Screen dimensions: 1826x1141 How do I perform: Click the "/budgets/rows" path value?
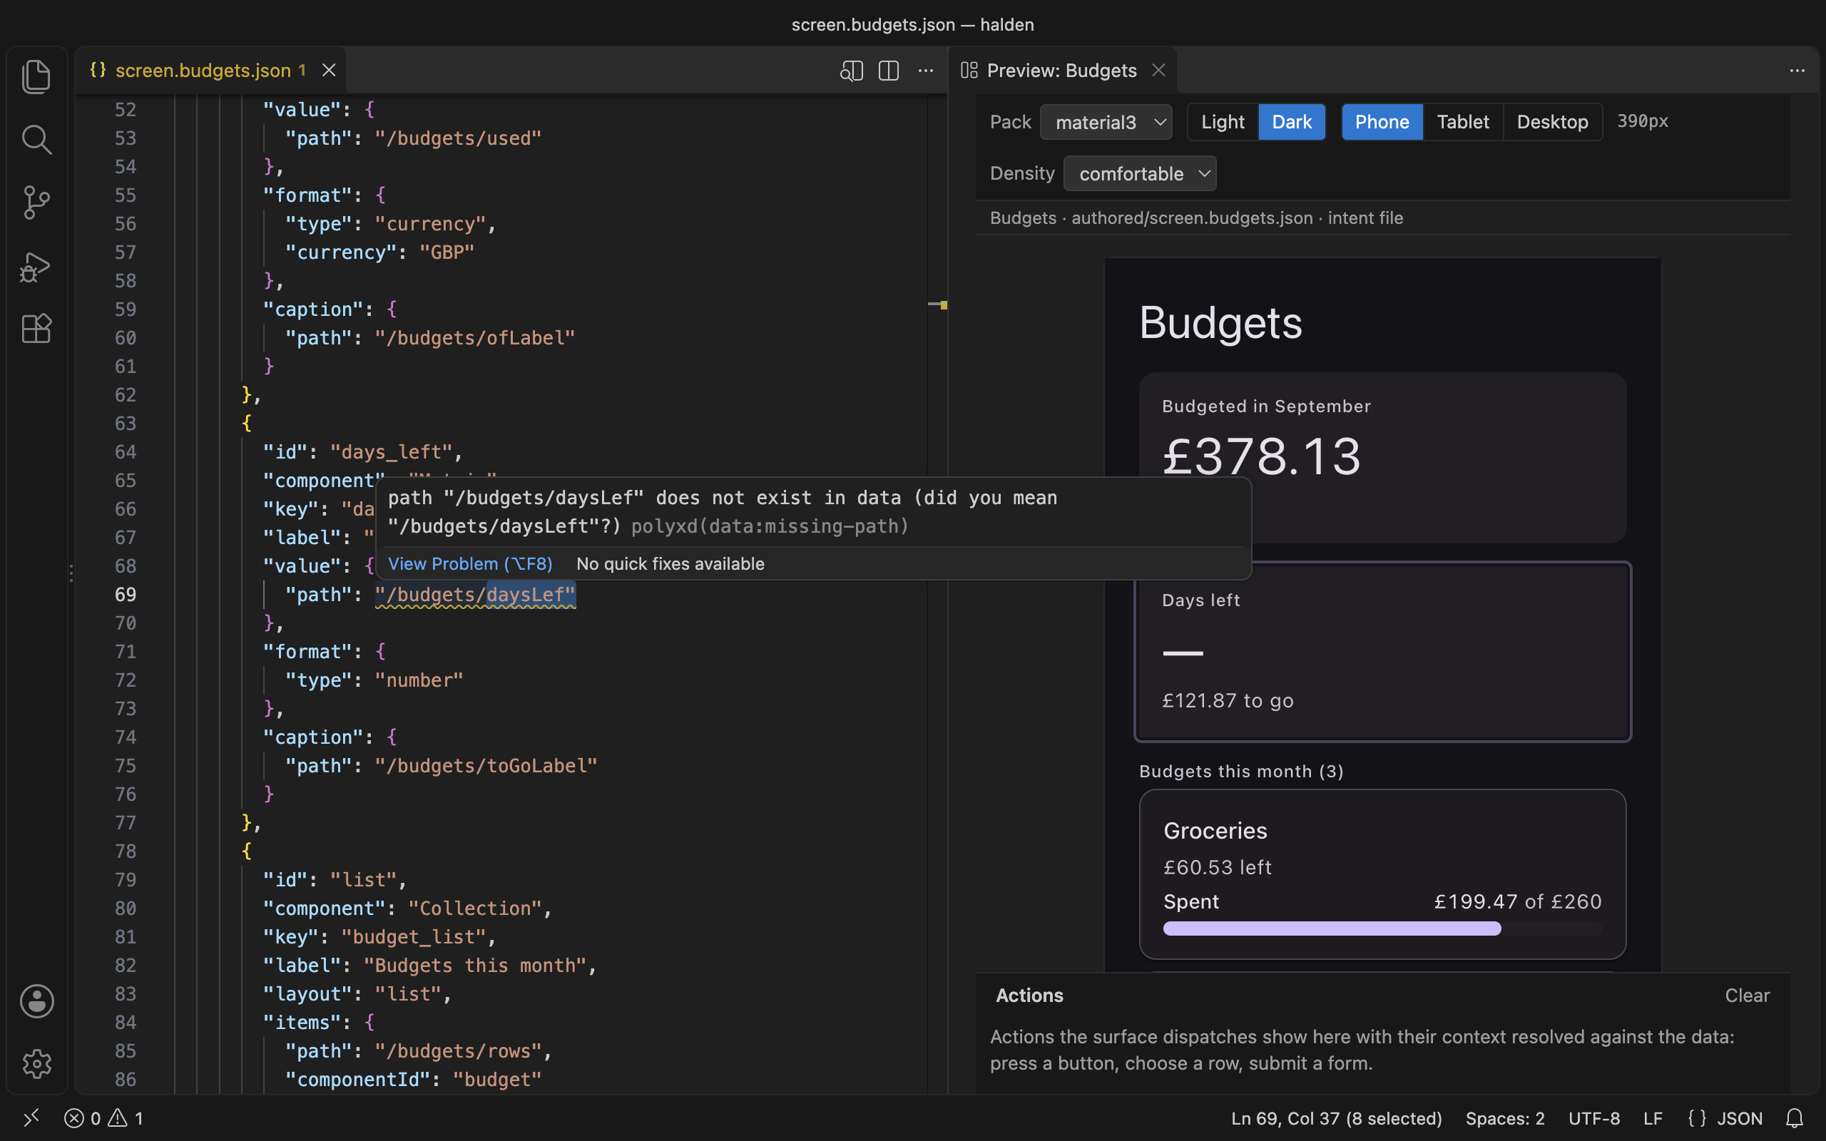pos(458,1050)
